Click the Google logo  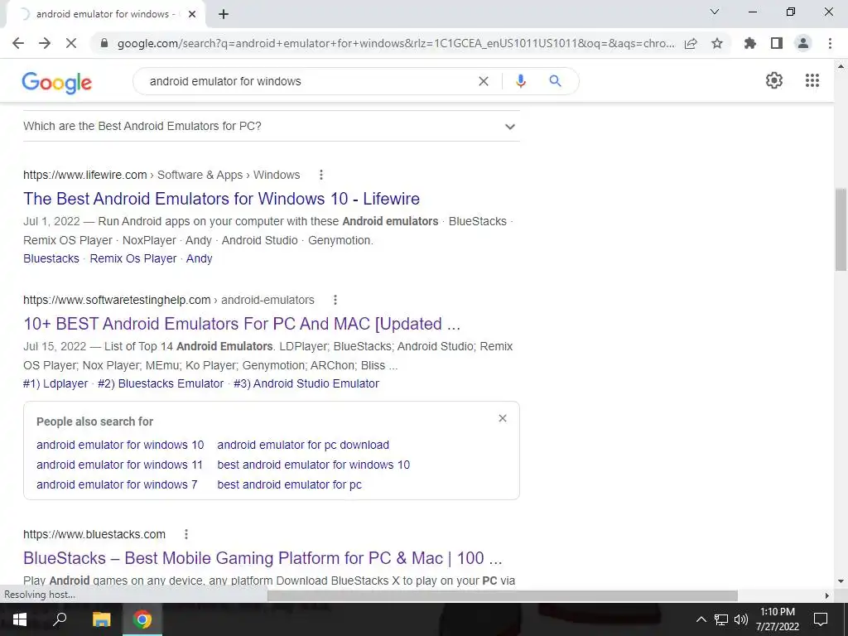[x=57, y=82]
